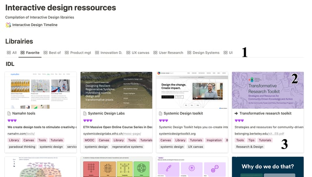The height and width of the screenshot is (177, 312).
Task: Switch to the Product mgt tab
Action: [x=78, y=53]
